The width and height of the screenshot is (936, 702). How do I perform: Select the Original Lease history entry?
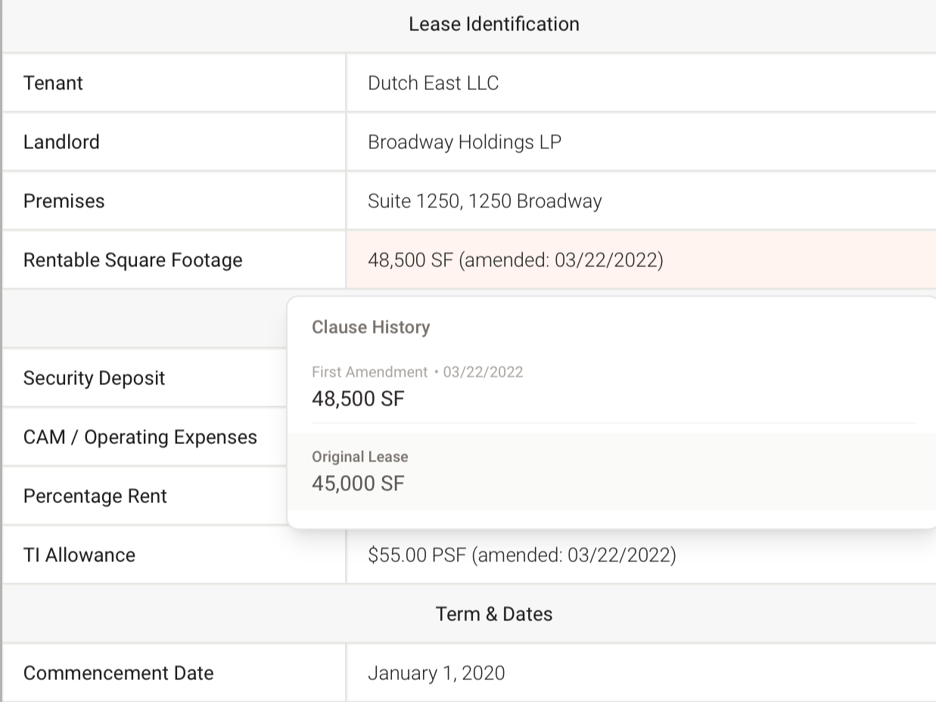(359, 457)
